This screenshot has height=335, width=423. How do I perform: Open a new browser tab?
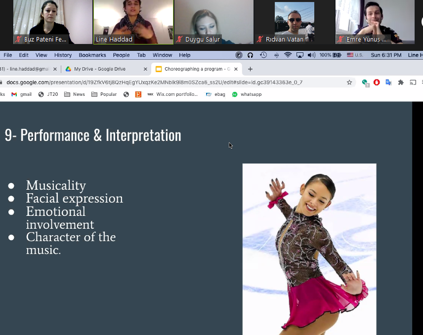coord(250,69)
